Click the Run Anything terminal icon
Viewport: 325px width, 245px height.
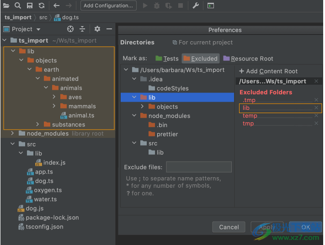pyautogui.click(x=211, y=5)
